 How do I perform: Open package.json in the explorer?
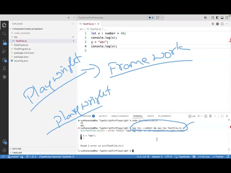coord(21,57)
